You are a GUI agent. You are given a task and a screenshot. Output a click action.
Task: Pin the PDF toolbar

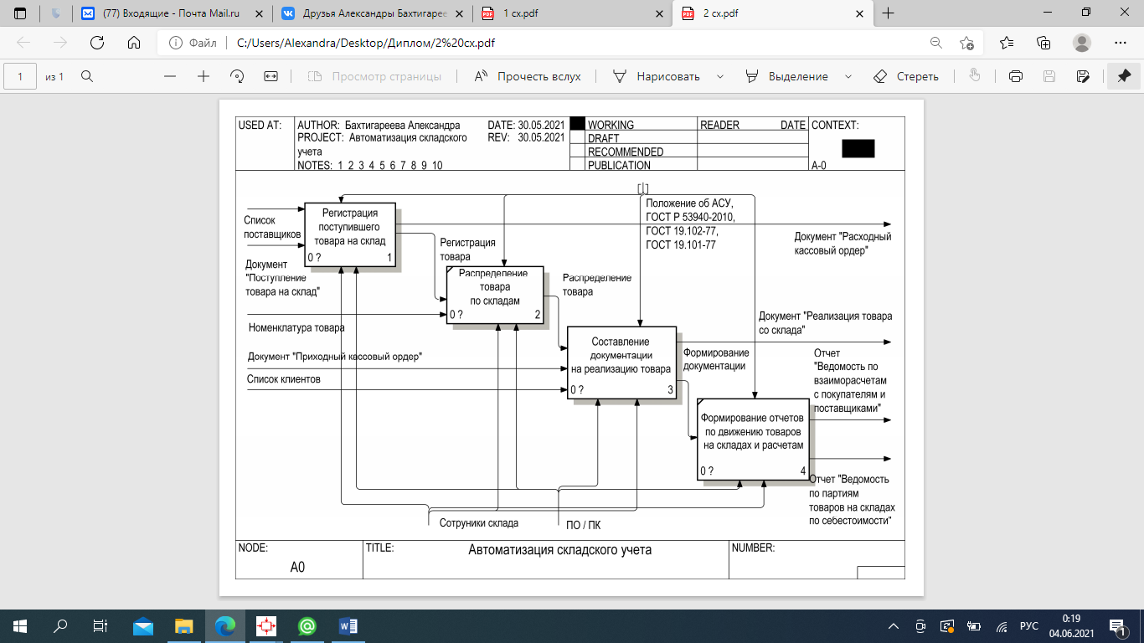[1124, 76]
